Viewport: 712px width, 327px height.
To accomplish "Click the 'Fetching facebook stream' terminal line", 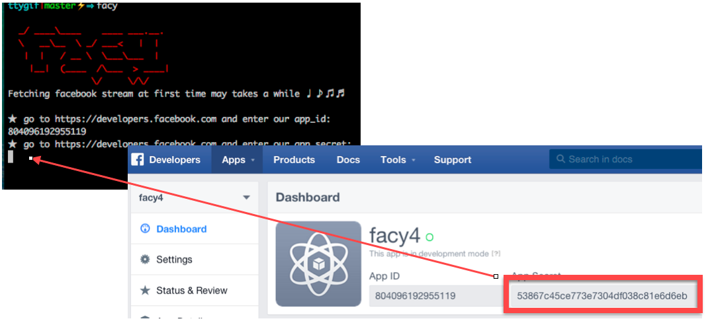I will pyautogui.click(x=177, y=94).
